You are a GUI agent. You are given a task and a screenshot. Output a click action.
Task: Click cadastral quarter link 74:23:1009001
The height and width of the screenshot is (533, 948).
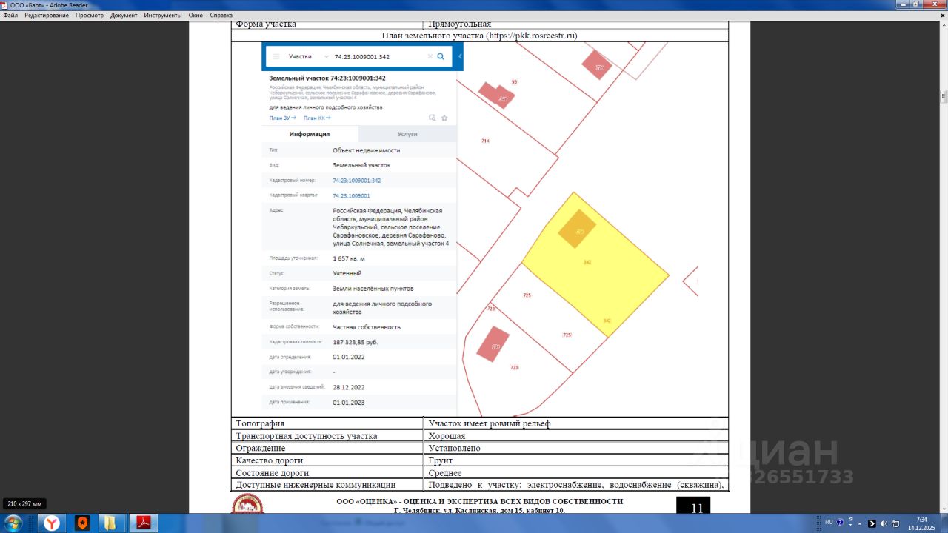pyautogui.click(x=351, y=195)
